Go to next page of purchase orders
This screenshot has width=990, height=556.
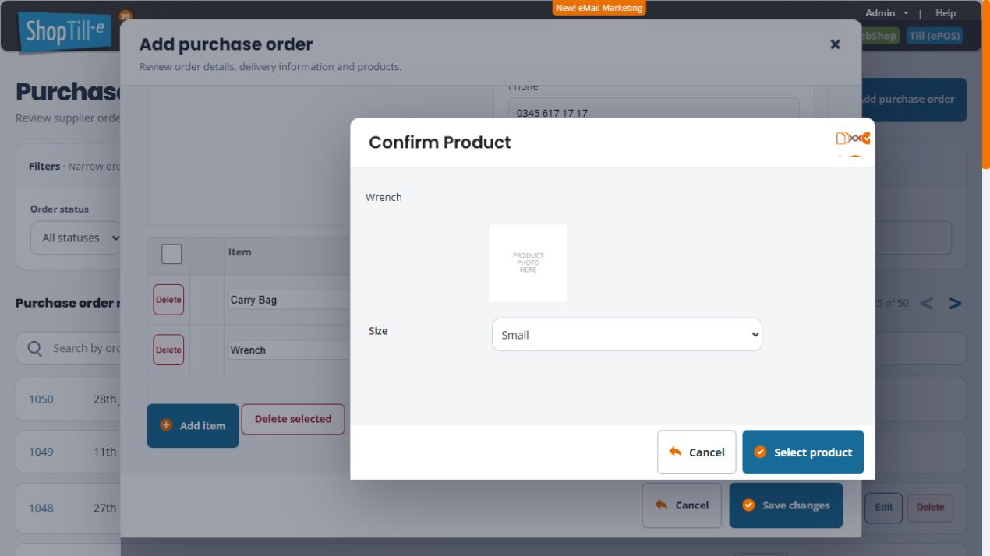tap(955, 304)
